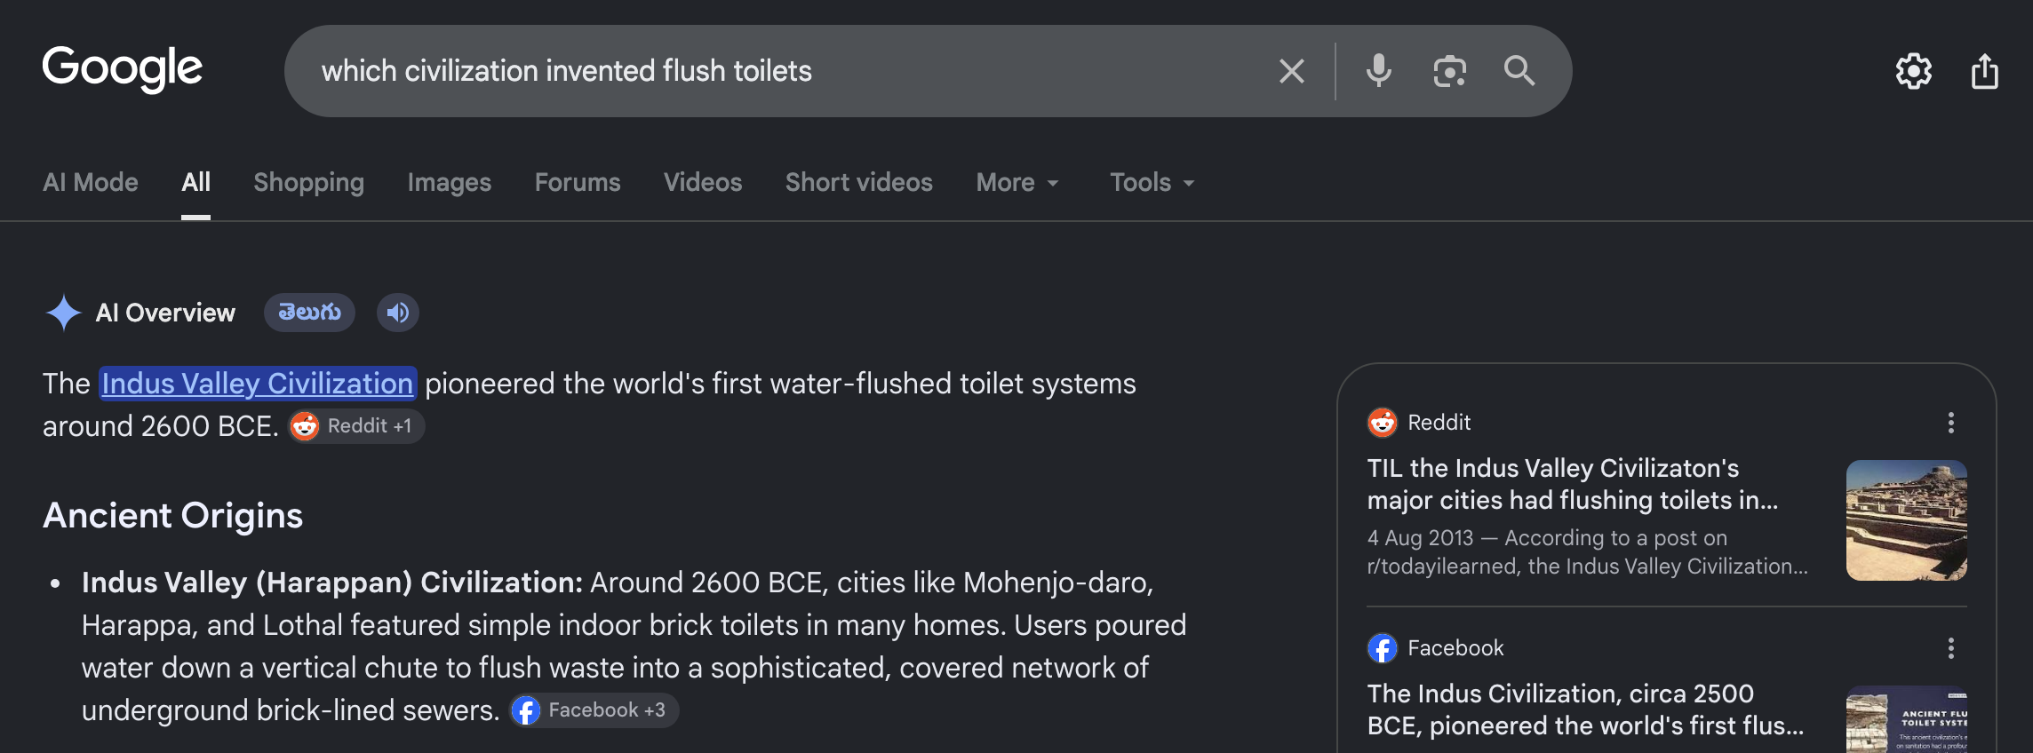Click the AI Overview sparkle icon
The image size is (2033, 753).
pos(64,313)
